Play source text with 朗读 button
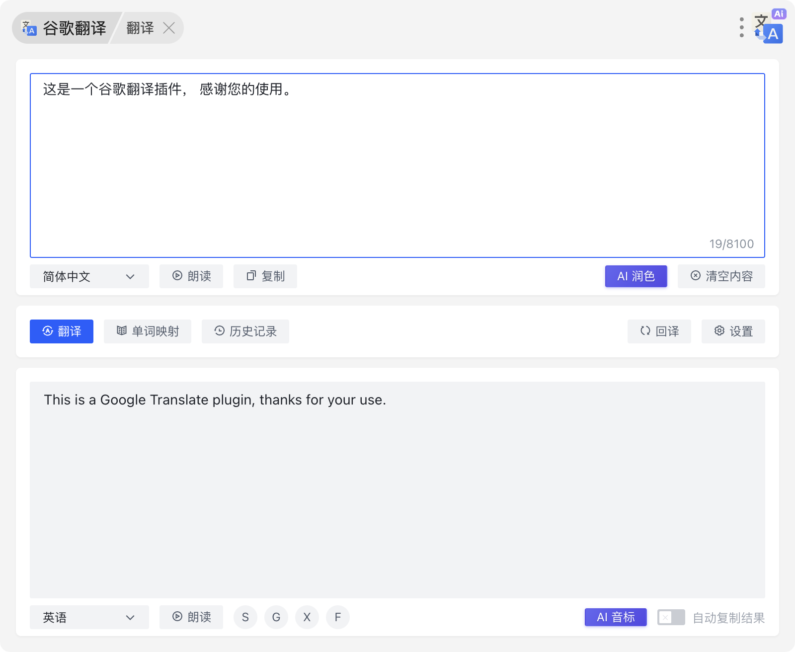Screen dimensions: 795x652 [191, 276]
